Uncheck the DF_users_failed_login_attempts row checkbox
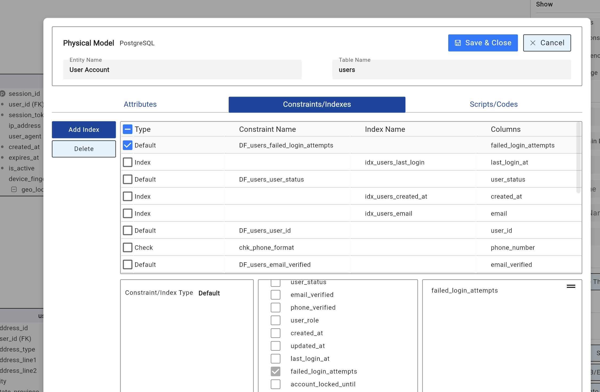The width and height of the screenshot is (600, 392). 127,145
